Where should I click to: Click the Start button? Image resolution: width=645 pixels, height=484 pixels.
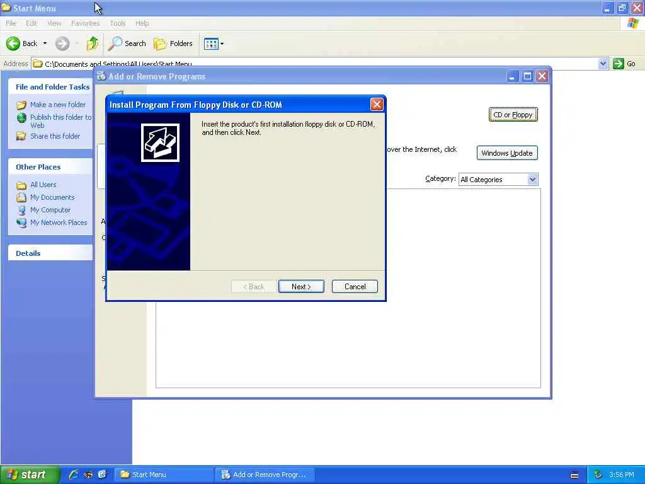(x=30, y=475)
